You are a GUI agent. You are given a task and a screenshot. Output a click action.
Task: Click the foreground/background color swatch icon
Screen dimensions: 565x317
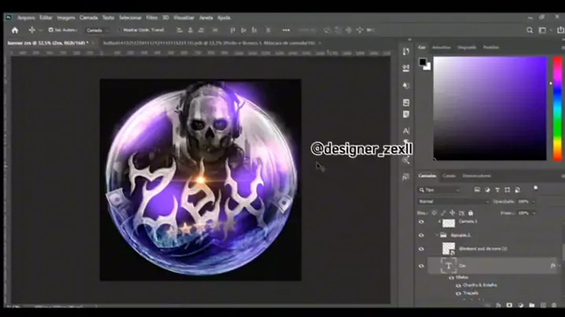423,63
